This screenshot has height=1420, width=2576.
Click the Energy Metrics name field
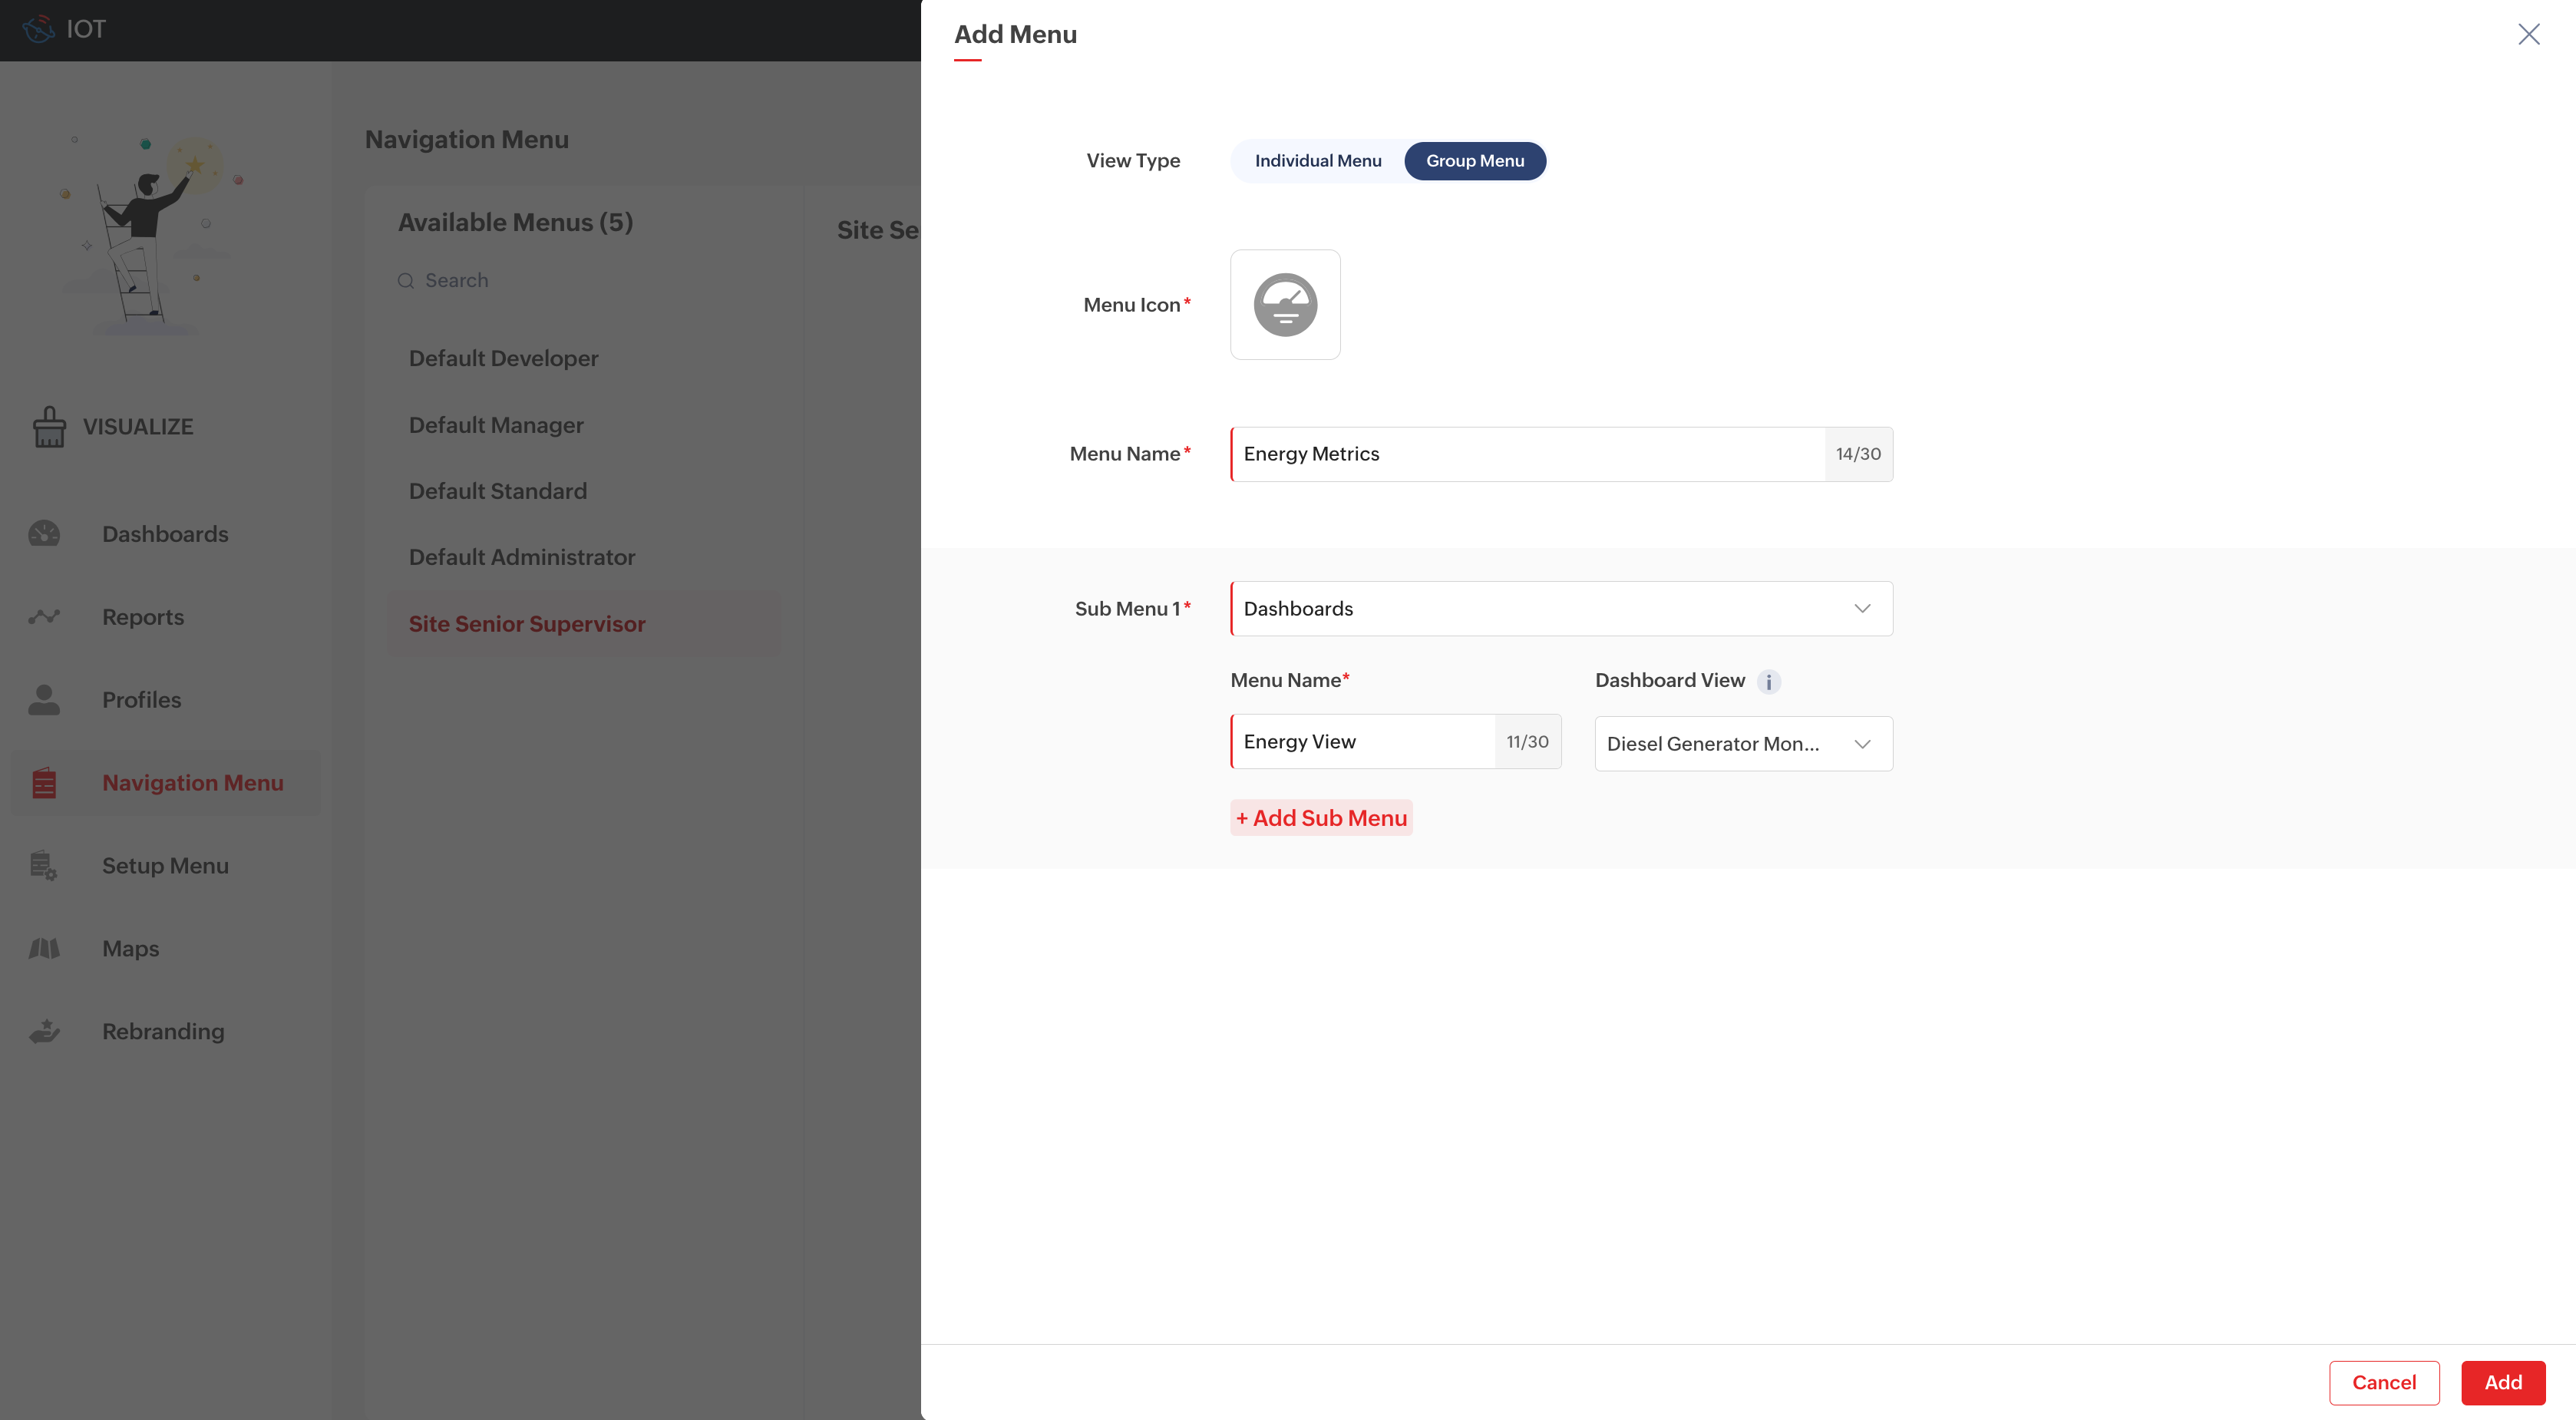(1526, 454)
